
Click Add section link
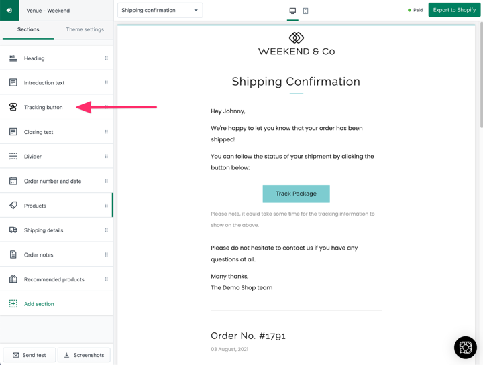click(39, 304)
